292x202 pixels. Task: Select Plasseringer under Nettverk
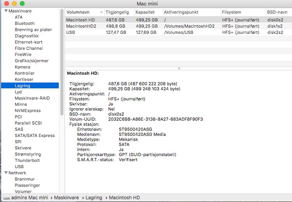pyautogui.click(x=27, y=185)
